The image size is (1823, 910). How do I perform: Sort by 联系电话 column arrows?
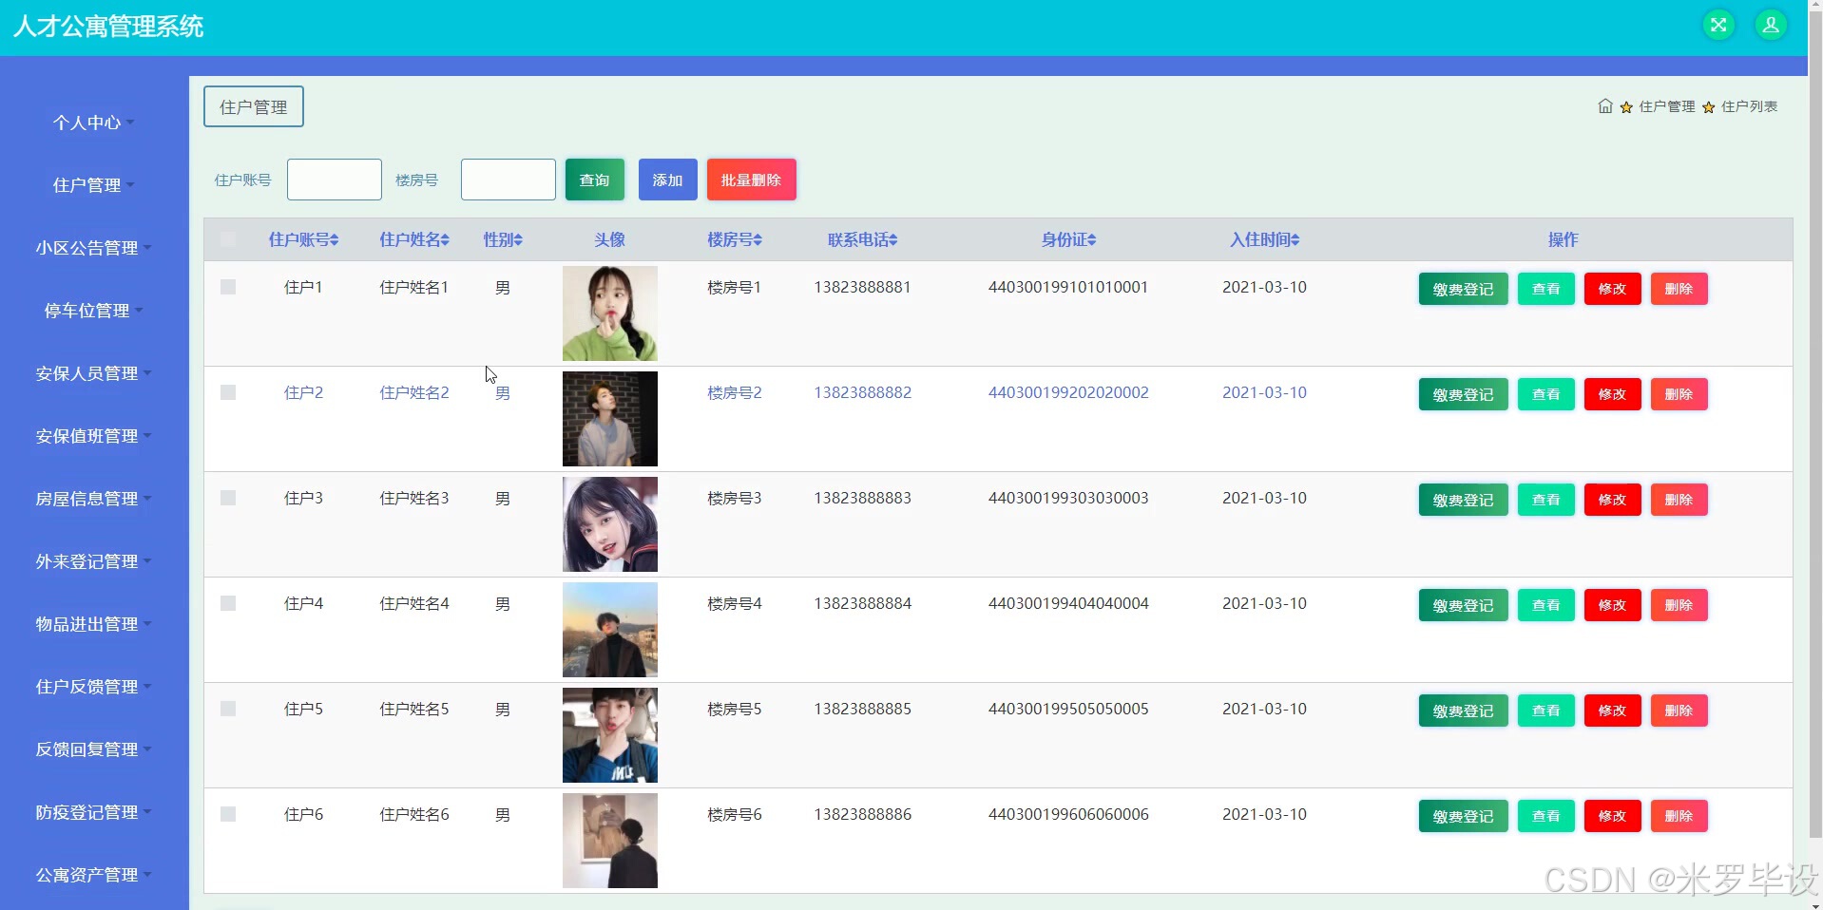(893, 240)
